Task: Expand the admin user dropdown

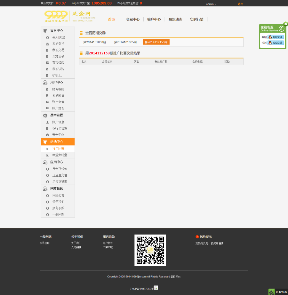Action: click(x=211, y=4)
